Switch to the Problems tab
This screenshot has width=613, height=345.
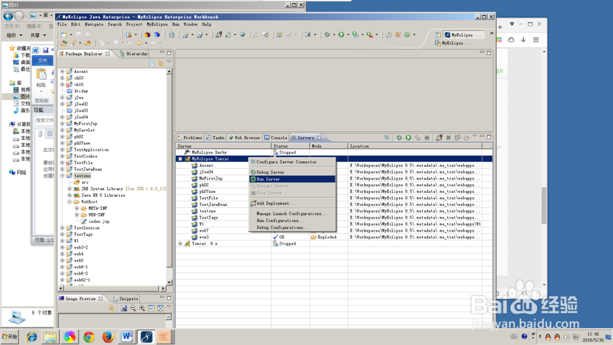click(189, 137)
